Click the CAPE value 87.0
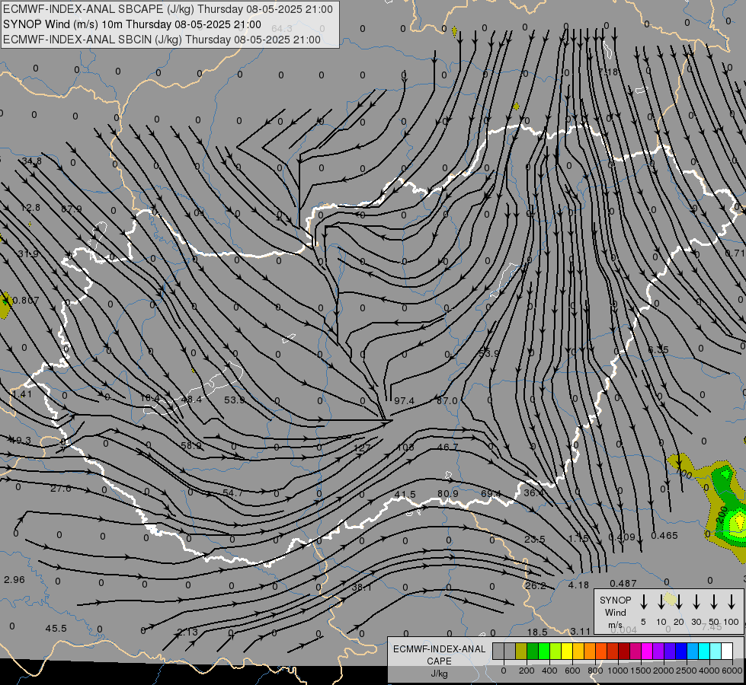This screenshot has height=685, width=746. [x=447, y=401]
